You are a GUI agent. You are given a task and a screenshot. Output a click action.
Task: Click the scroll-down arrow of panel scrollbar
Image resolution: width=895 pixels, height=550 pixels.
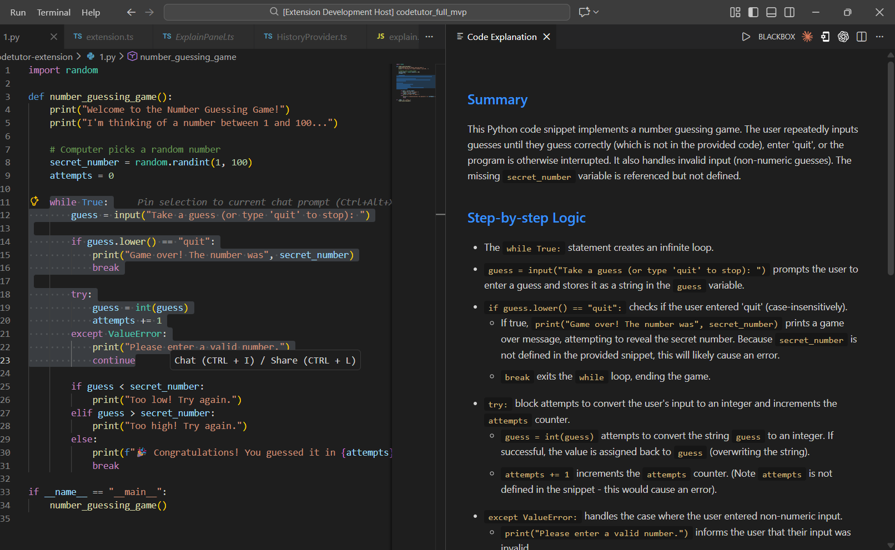click(891, 546)
